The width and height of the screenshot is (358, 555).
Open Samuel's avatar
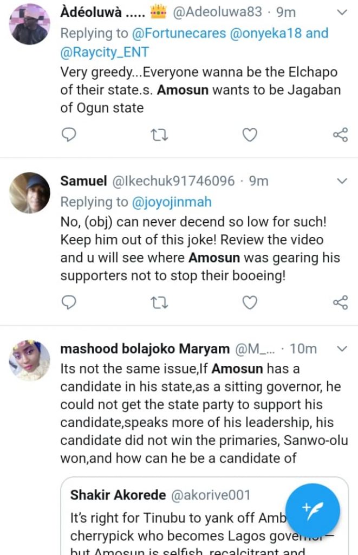coord(30,193)
